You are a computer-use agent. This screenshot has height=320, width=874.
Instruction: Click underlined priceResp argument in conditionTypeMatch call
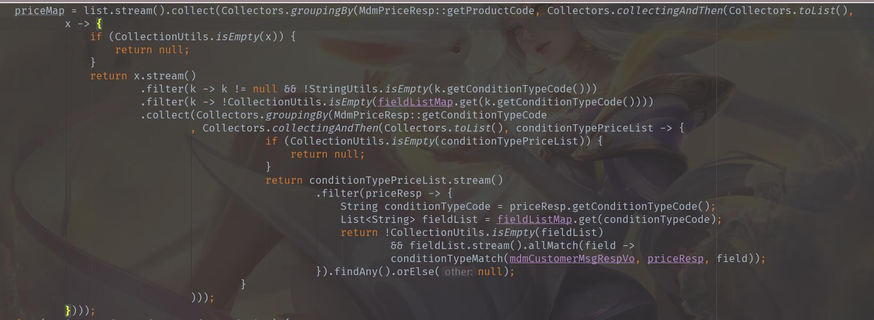[x=676, y=258]
